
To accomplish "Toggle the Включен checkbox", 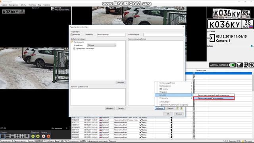I will pos(72,35).
